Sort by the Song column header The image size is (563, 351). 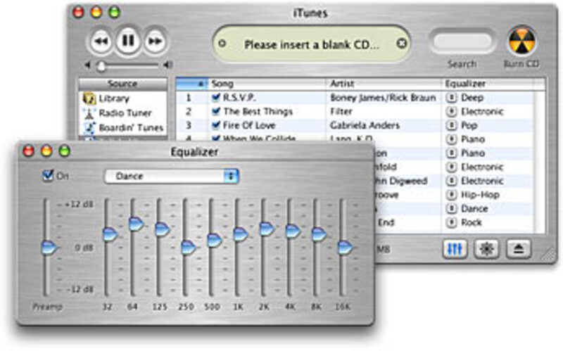267,84
